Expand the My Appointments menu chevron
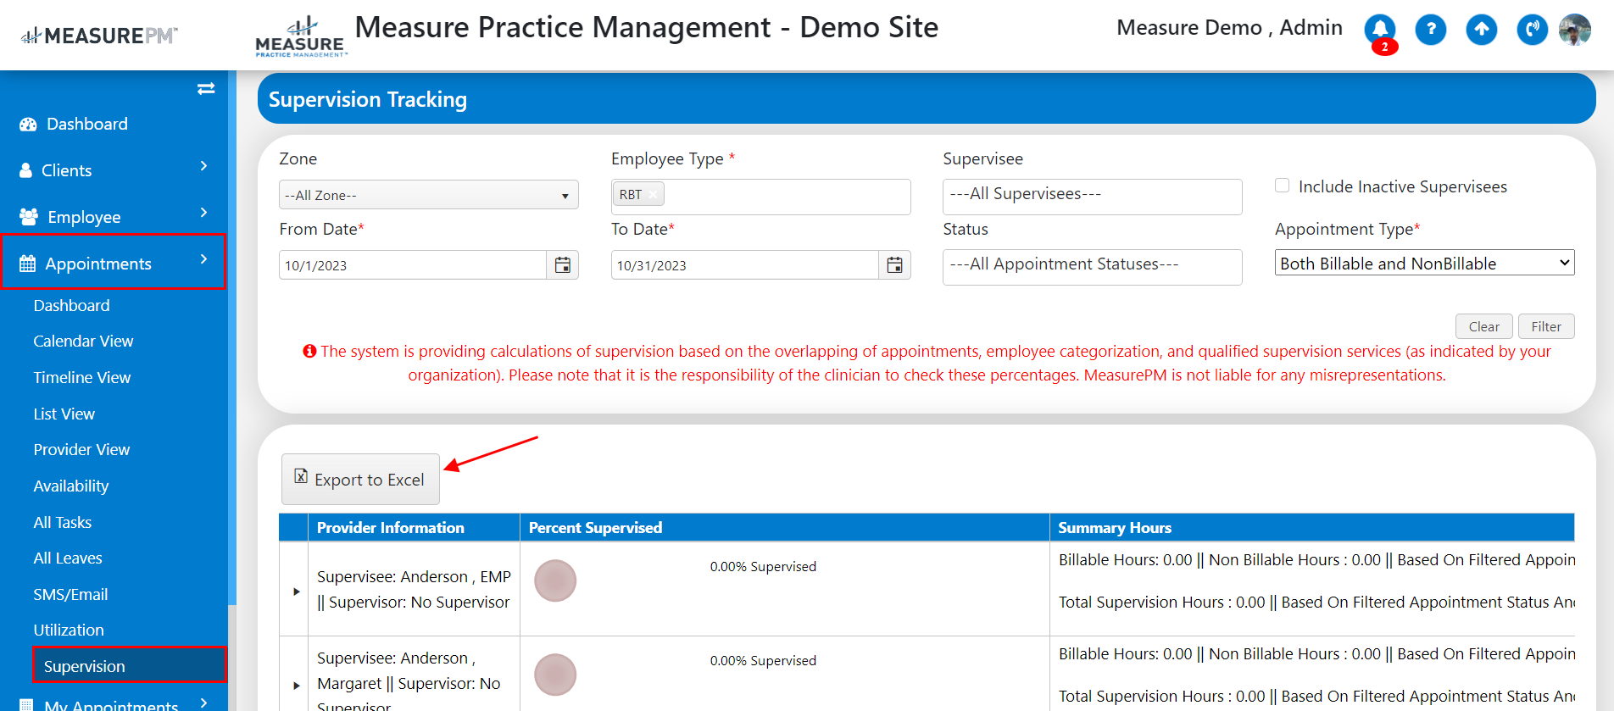The image size is (1614, 711). pyautogui.click(x=203, y=703)
